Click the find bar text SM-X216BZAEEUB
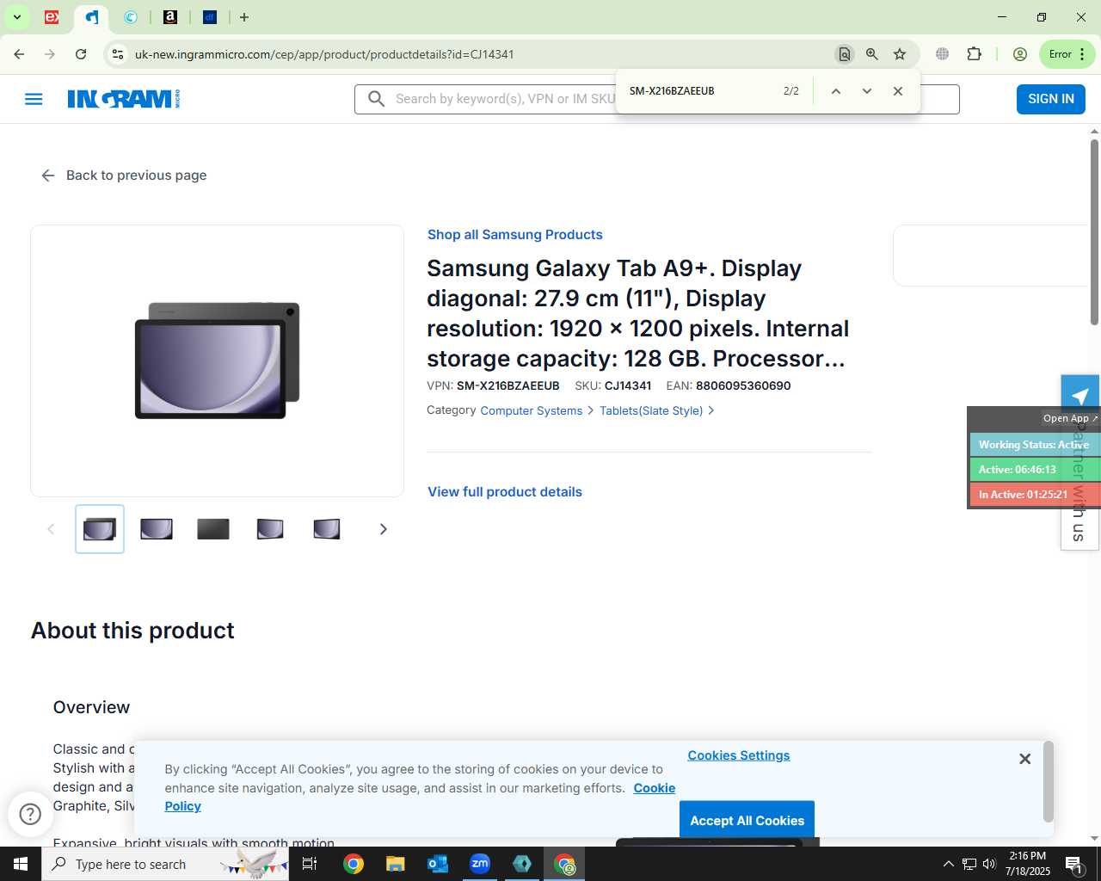Screen dimensions: 1101x881 tap(672, 91)
